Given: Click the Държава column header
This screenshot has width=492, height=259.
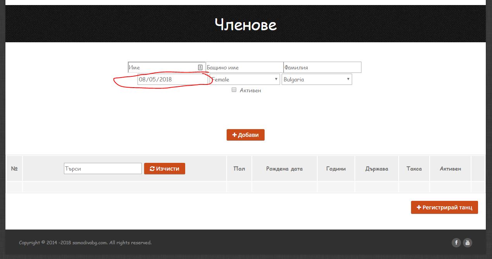Looking at the screenshot, I should pyautogui.click(x=377, y=169).
